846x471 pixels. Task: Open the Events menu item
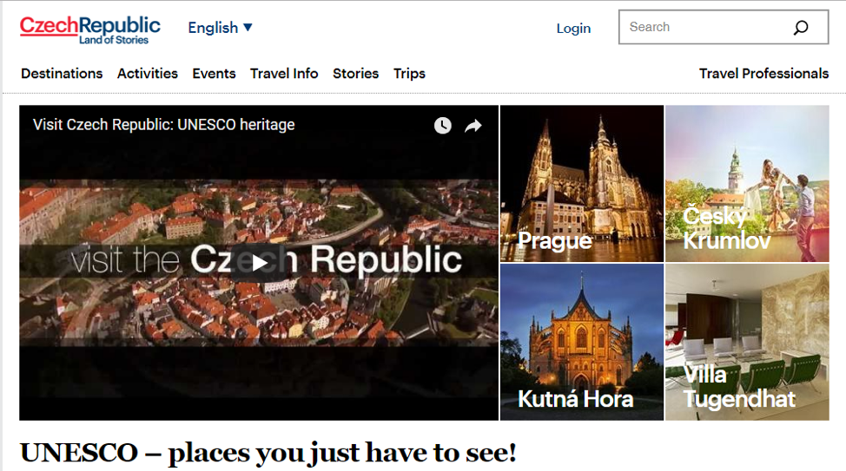click(214, 73)
